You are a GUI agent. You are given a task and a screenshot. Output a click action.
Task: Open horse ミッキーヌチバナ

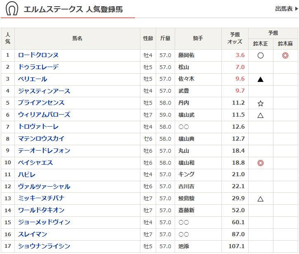coord(41,198)
